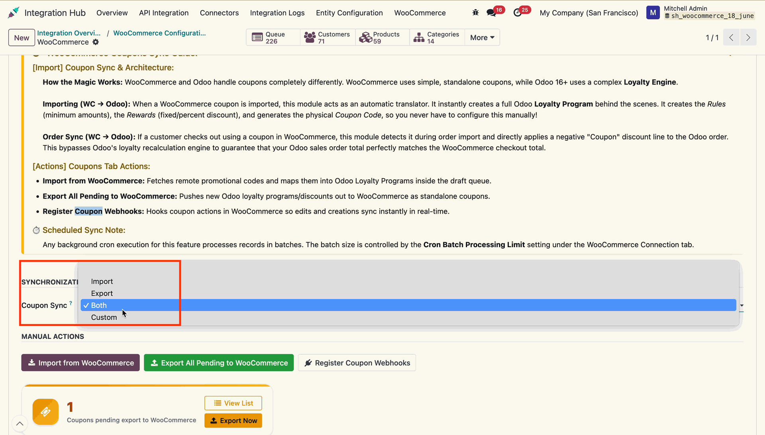Click the Coupon Sync help question mark
Image resolution: width=765 pixels, height=435 pixels.
(71, 303)
